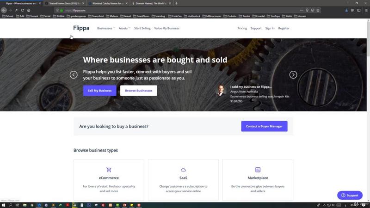Click Register link
370x208 pixels.
tap(284, 28)
